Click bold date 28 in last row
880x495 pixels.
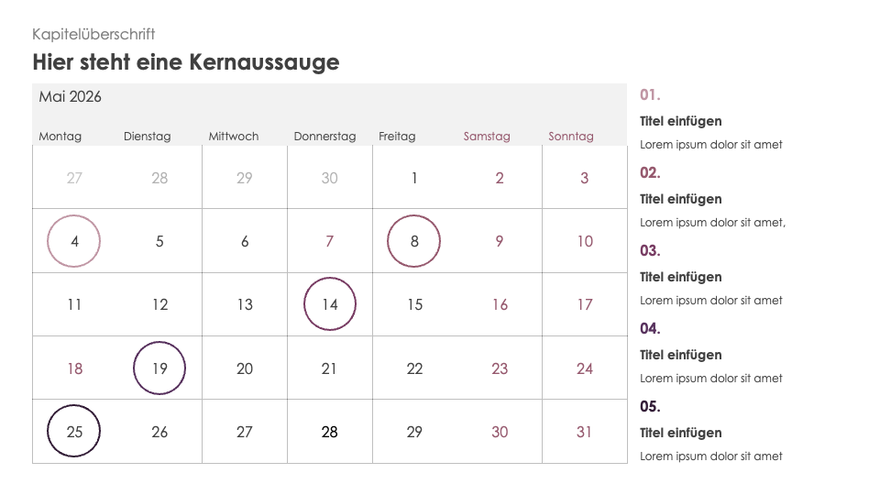pyautogui.click(x=330, y=432)
